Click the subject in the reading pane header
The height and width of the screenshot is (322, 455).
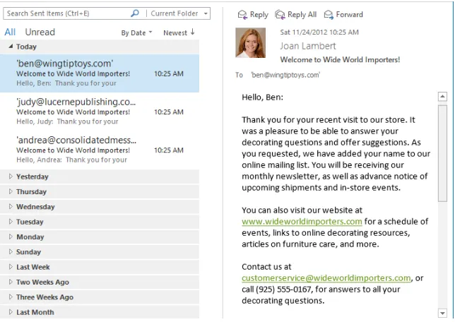pos(340,60)
